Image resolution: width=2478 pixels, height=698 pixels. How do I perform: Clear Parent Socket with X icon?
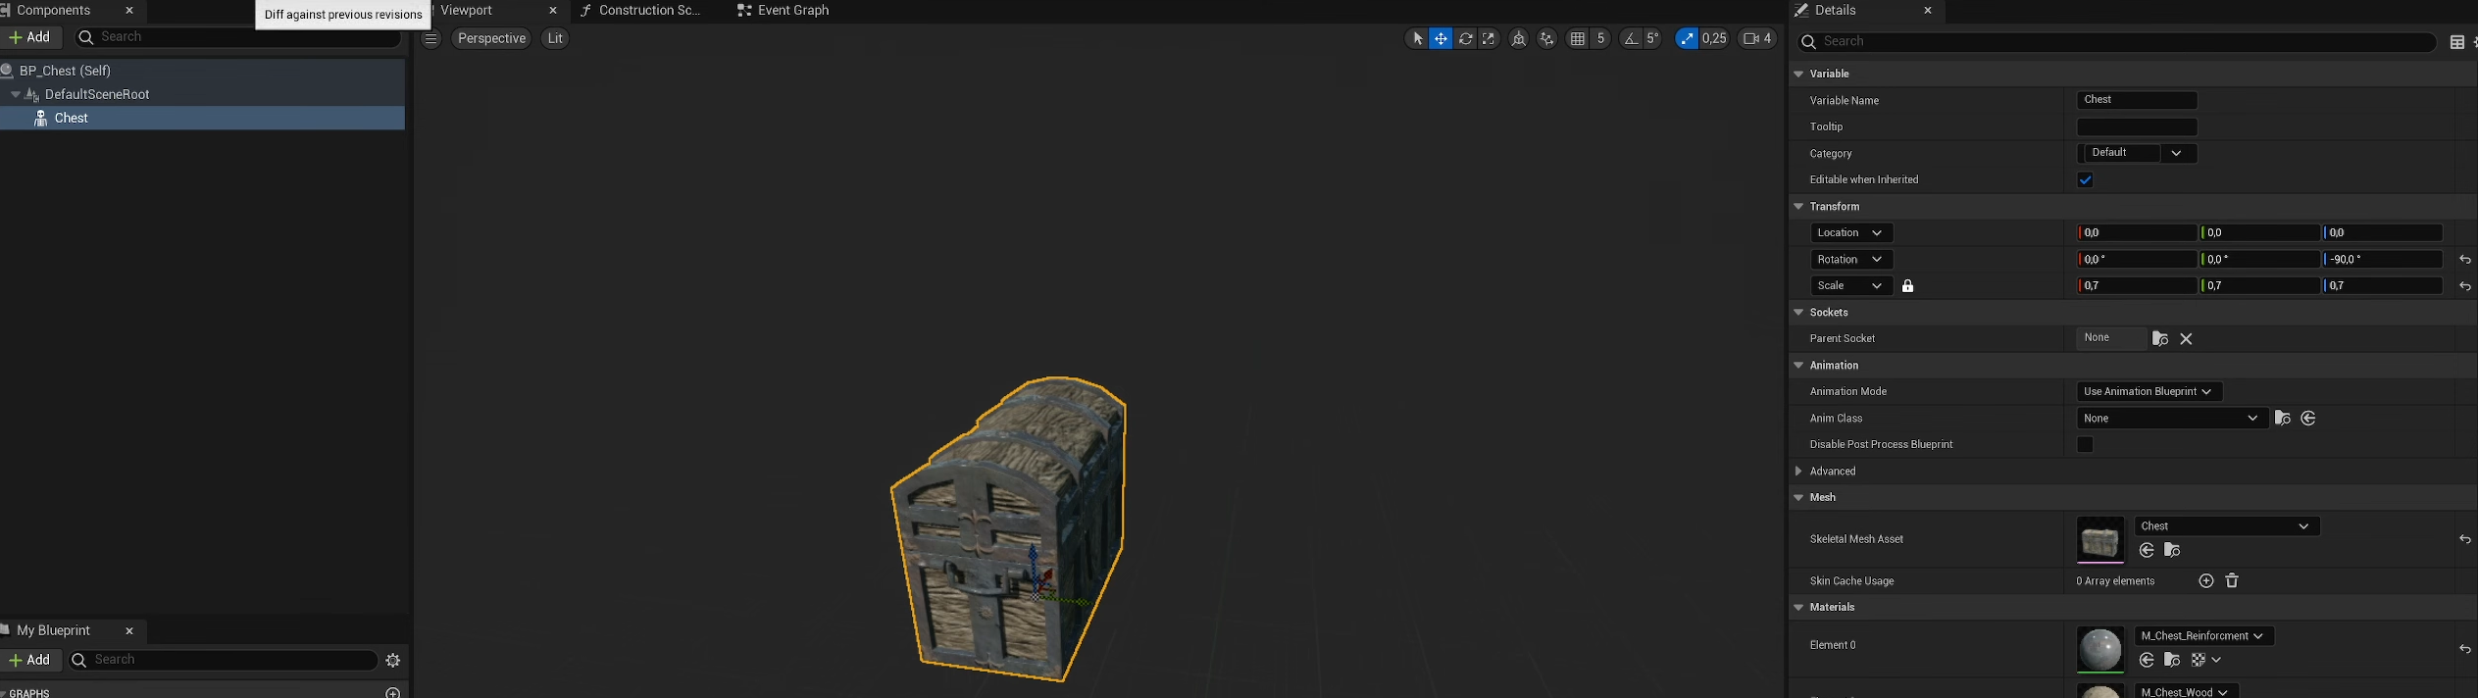tap(2186, 339)
